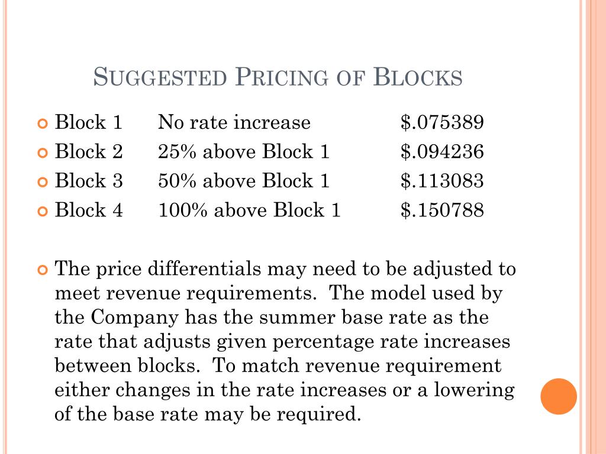
Task: Click the bullet beside the price differentials paragraph
Action: [43, 270]
